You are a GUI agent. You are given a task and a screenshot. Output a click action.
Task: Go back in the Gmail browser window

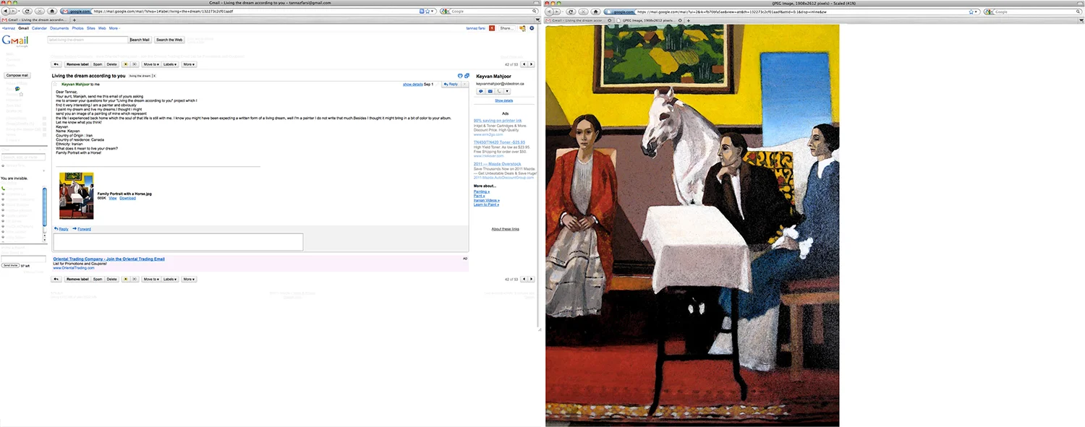click(4, 12)
